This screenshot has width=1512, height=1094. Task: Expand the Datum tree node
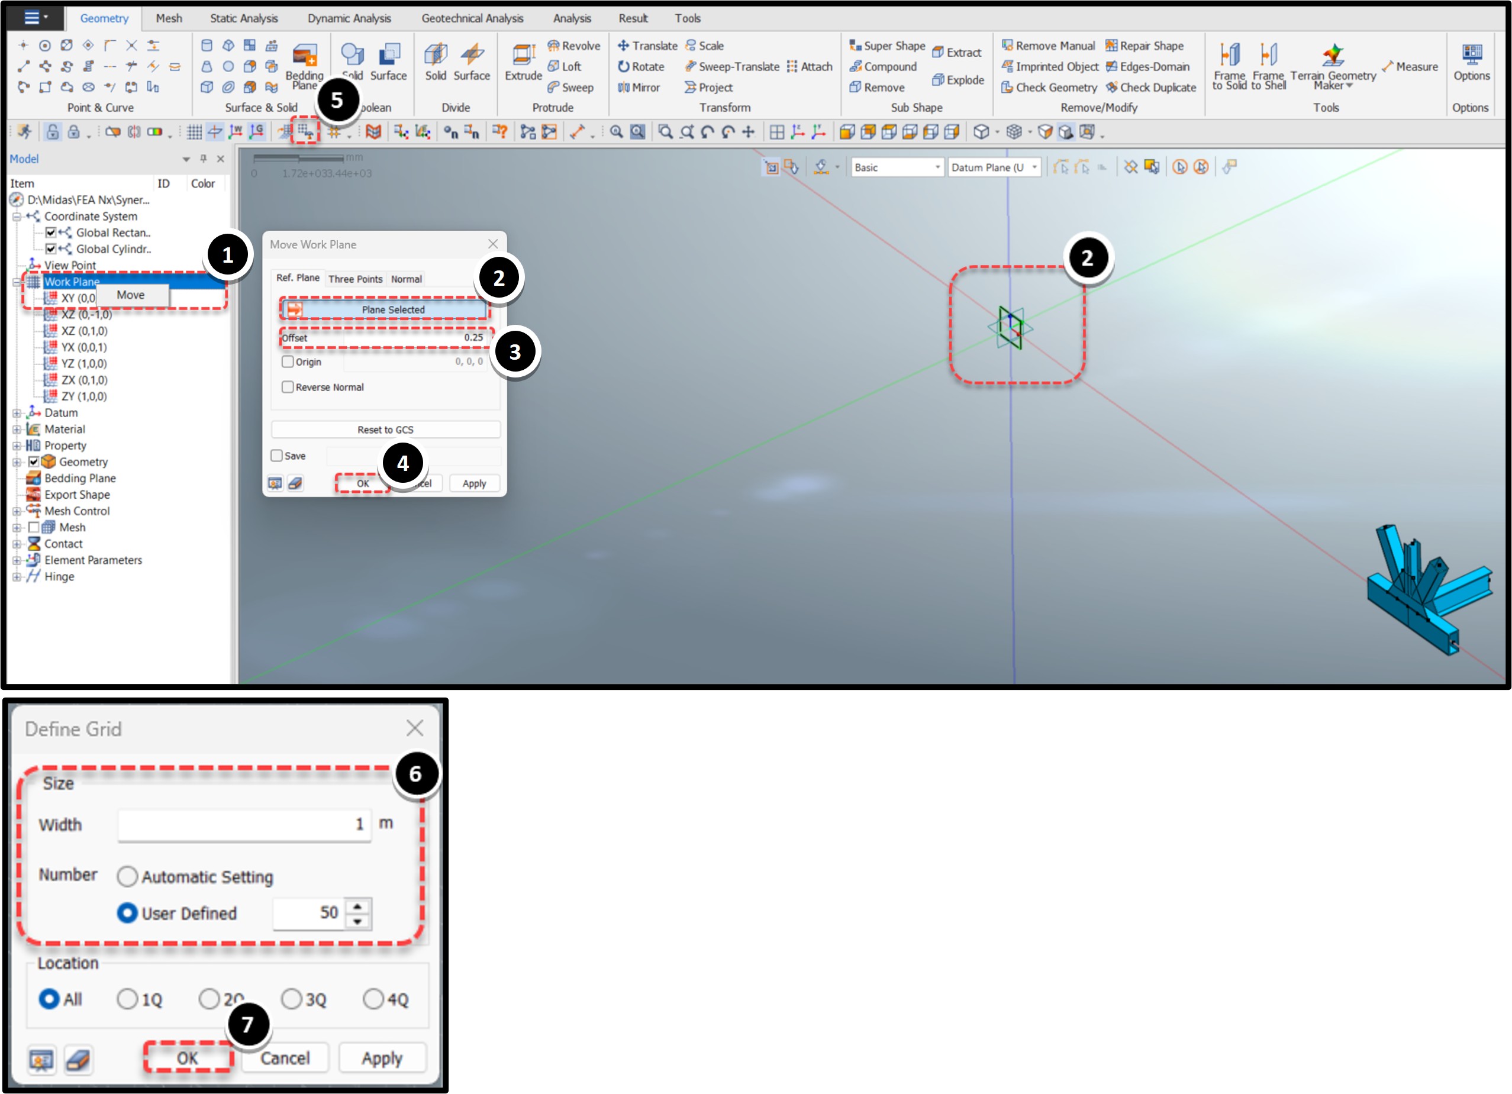[x=18, y=412]
